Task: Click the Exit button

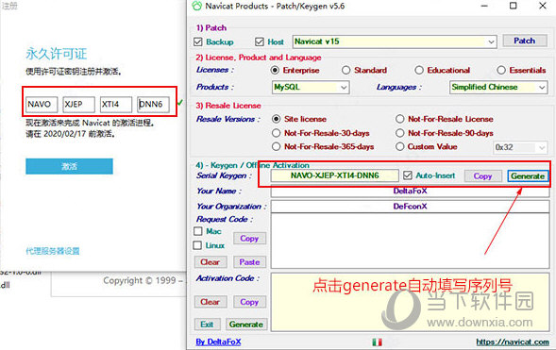Action: point(207,325)
